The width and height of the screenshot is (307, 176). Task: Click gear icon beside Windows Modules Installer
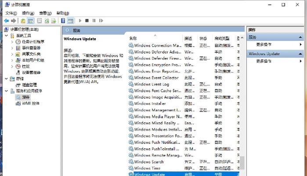(131, 129)
